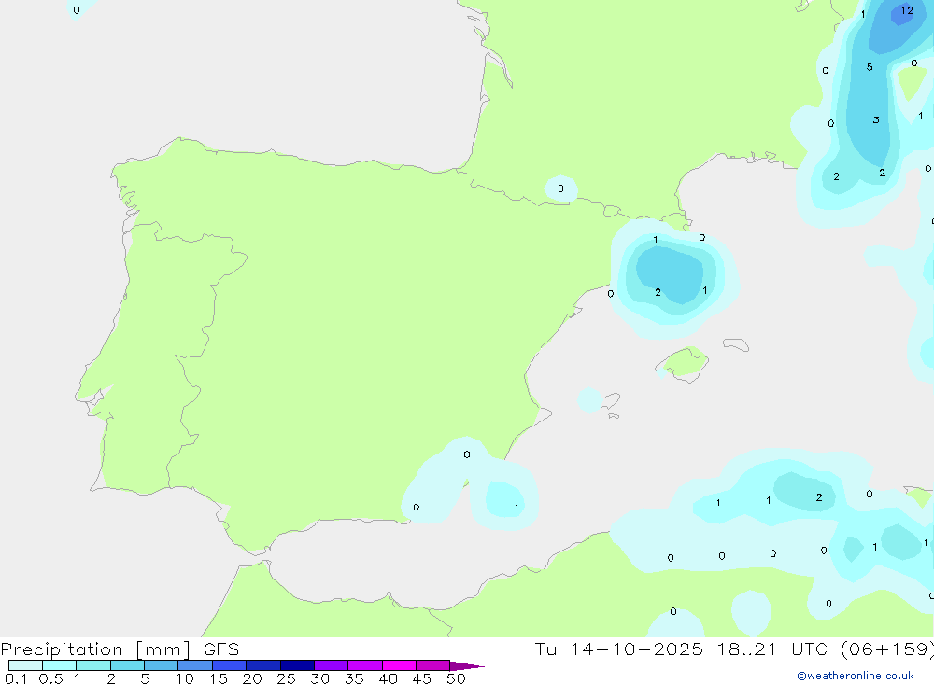Select the 45–50 mm legend swatch

coord(433,665)
